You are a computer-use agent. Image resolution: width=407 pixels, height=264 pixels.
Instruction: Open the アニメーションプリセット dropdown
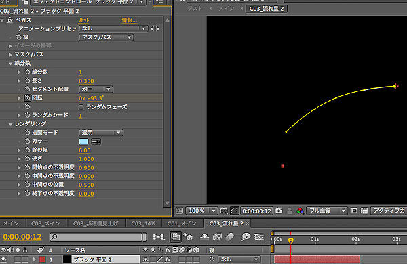coord(113,28)
